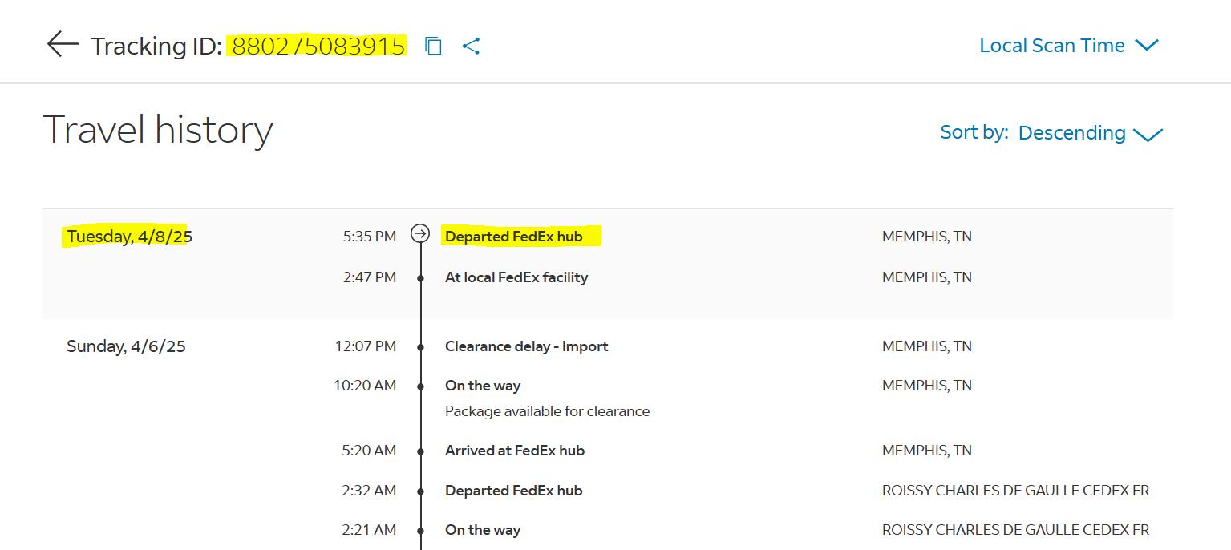The image size is (1231, 550).
Task: Click the 12:07 PM timestamp
Action: (x=366, y=346)
